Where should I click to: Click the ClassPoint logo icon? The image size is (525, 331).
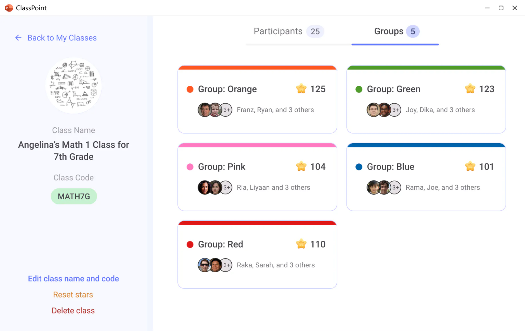(x=9, y=8)
